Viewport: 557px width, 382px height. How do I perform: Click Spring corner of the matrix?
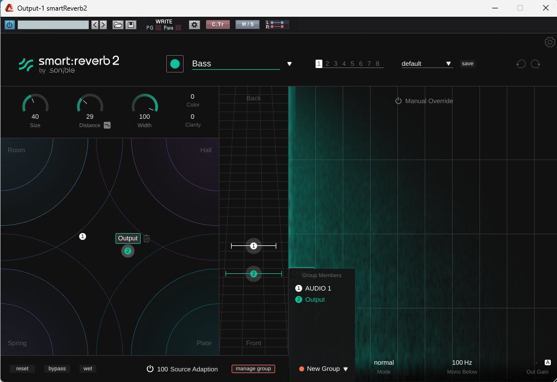pyautogui.click(x=17, y=343)
